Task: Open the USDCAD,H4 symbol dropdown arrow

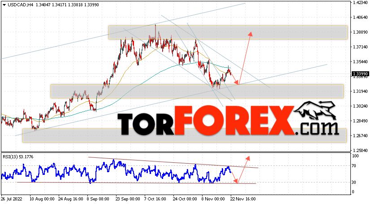Action: 4,5
